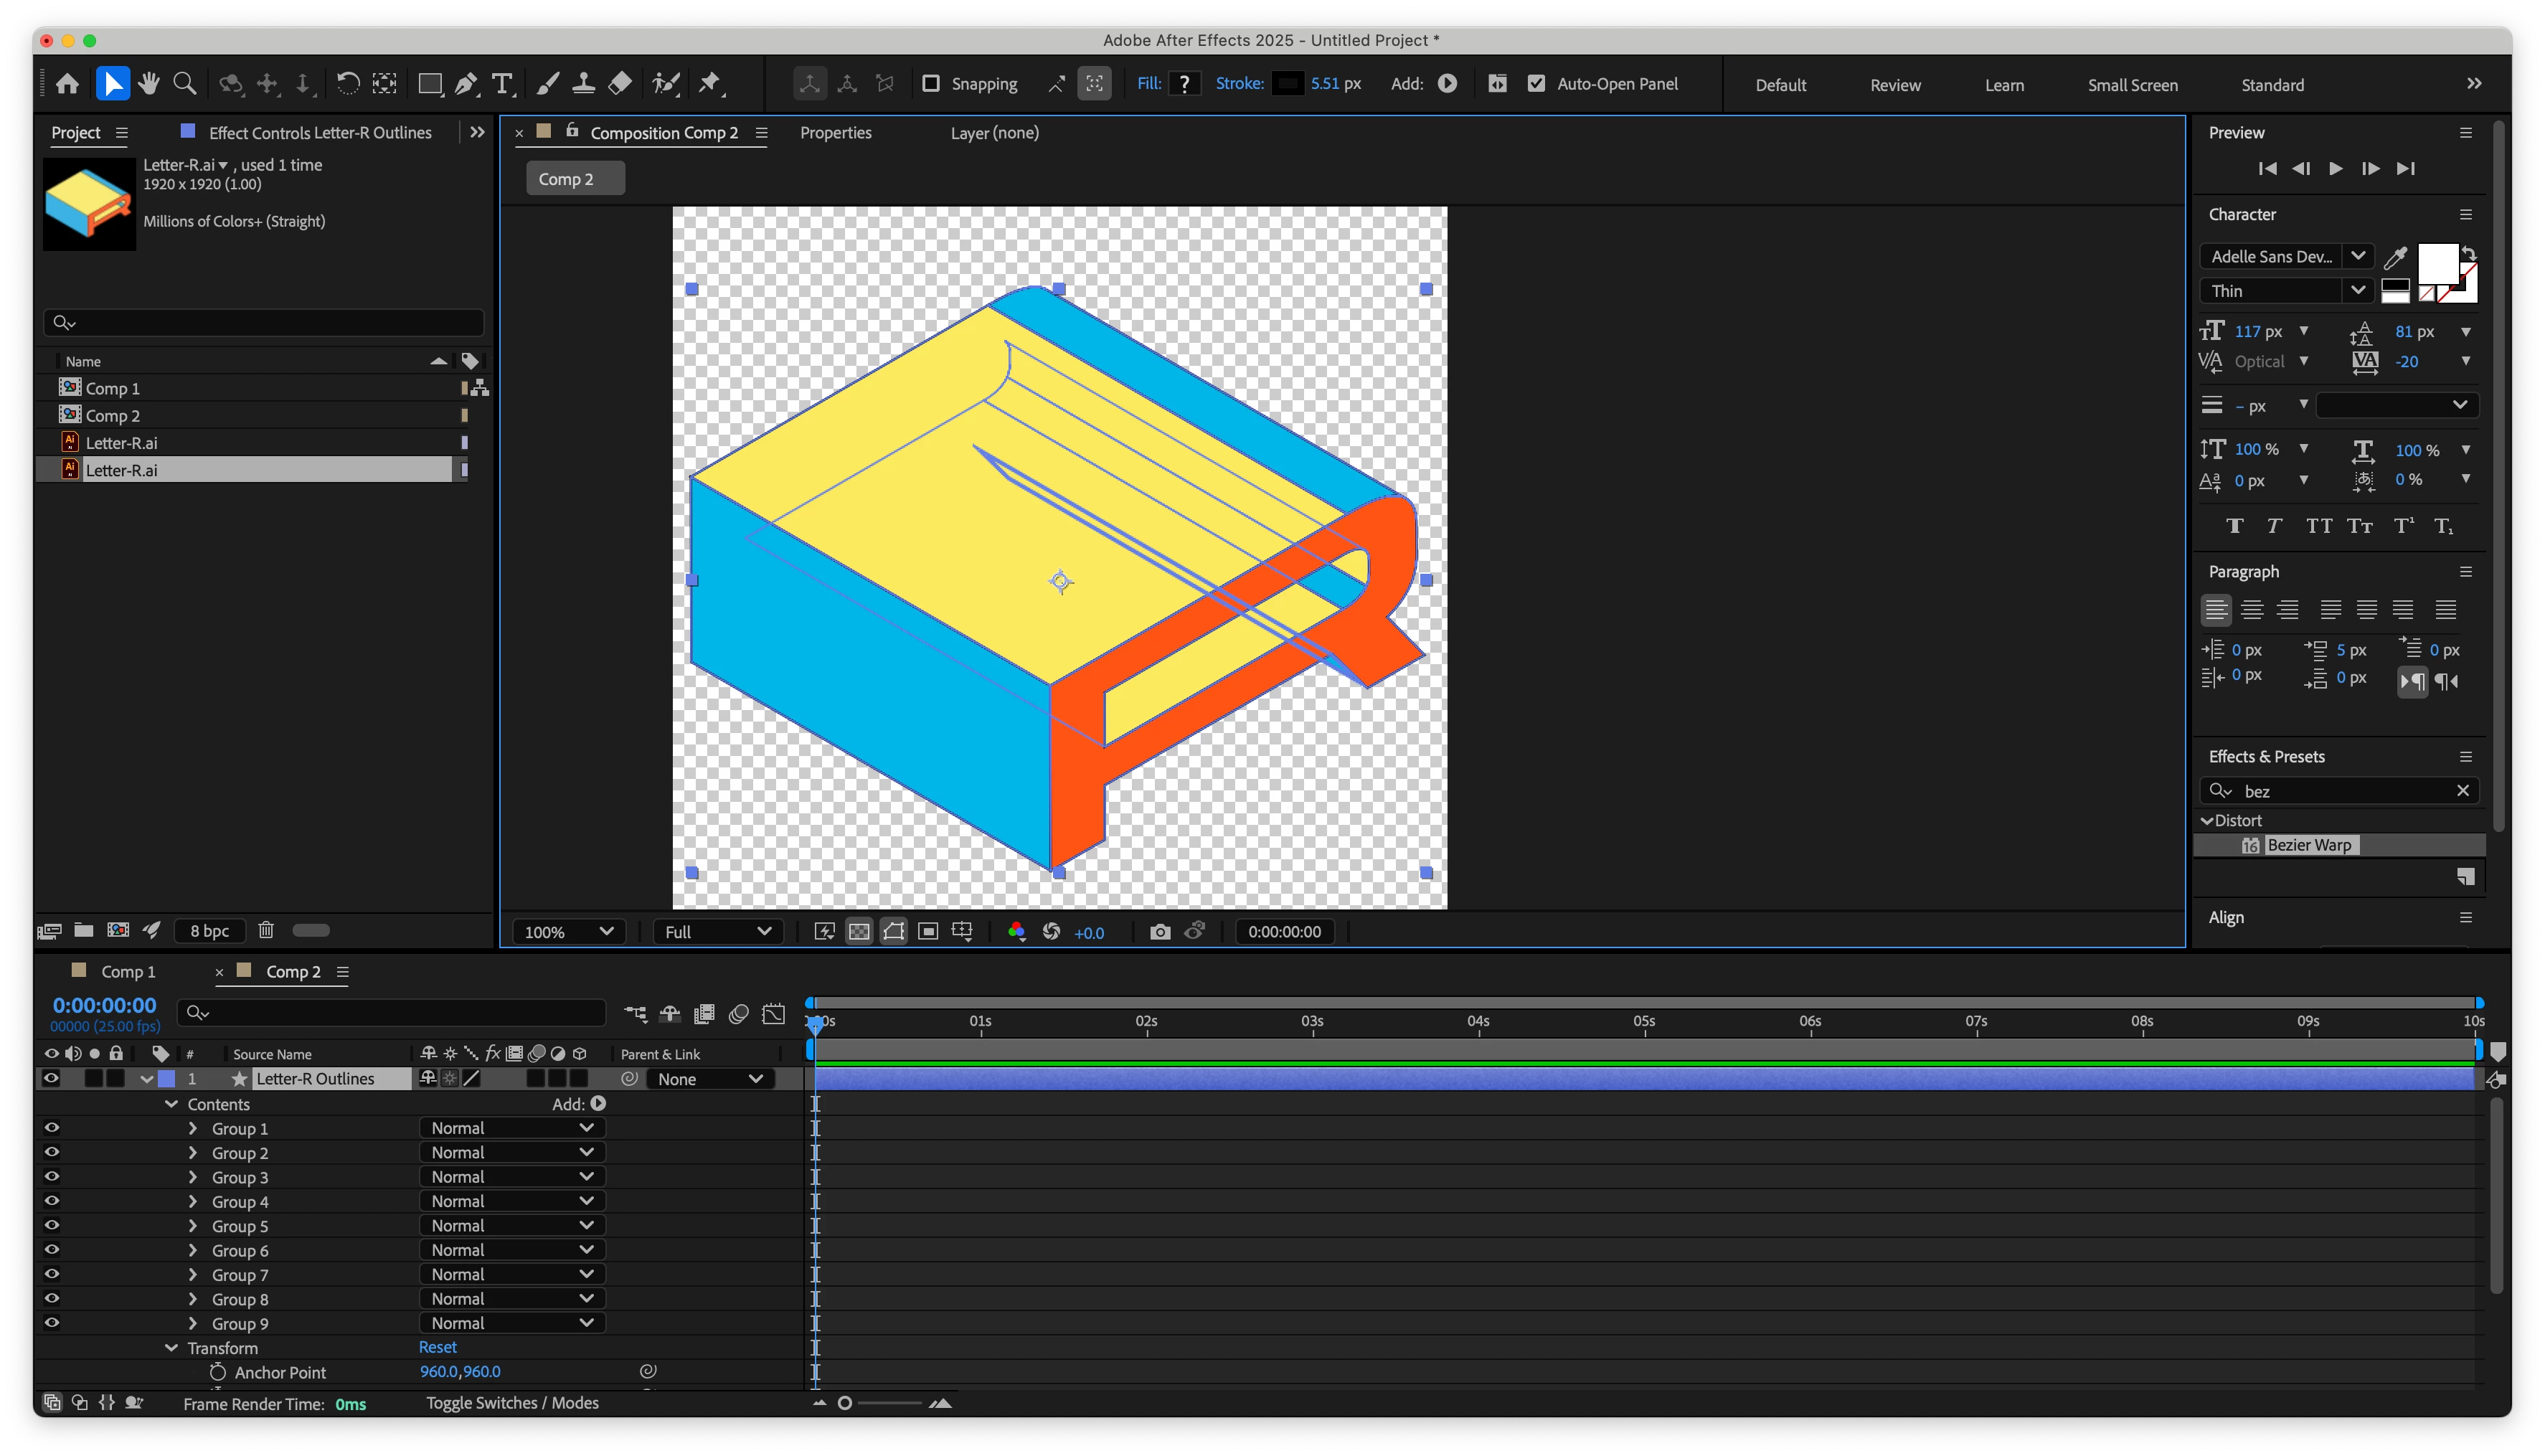Open the Properties panel tab

[835, 133]
